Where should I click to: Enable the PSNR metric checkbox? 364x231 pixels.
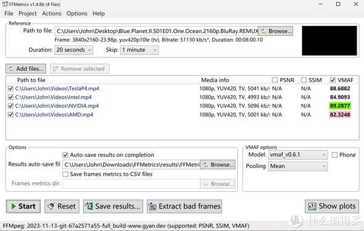pyautogui.click(x=275, y=80)
